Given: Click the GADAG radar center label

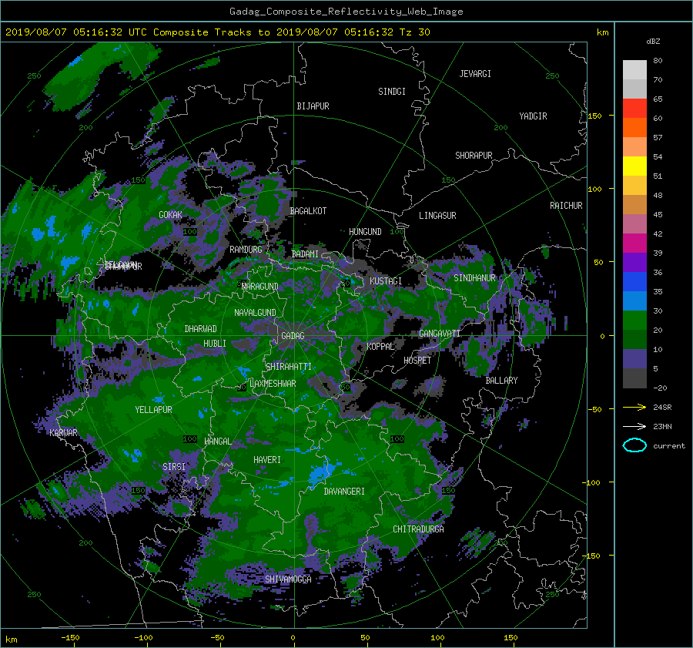Looking at the screenshot, I should (x=293, y=336).
